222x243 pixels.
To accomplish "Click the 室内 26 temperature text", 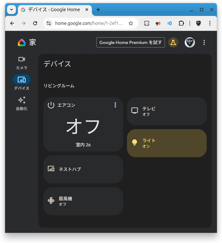I will (83, 145).
